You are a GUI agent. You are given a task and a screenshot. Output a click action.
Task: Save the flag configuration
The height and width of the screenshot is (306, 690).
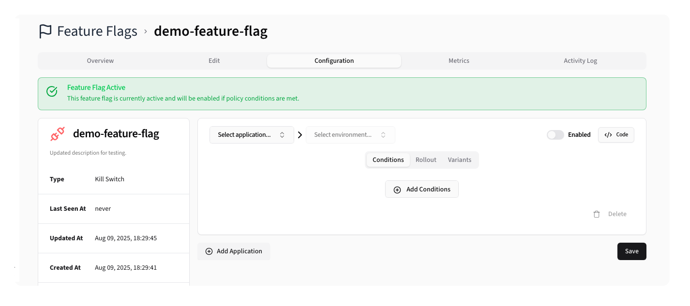pyautogui.click(x=631, y=251)
